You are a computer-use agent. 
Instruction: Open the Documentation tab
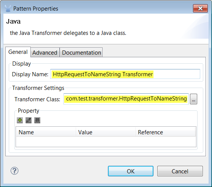click(81, 52)
